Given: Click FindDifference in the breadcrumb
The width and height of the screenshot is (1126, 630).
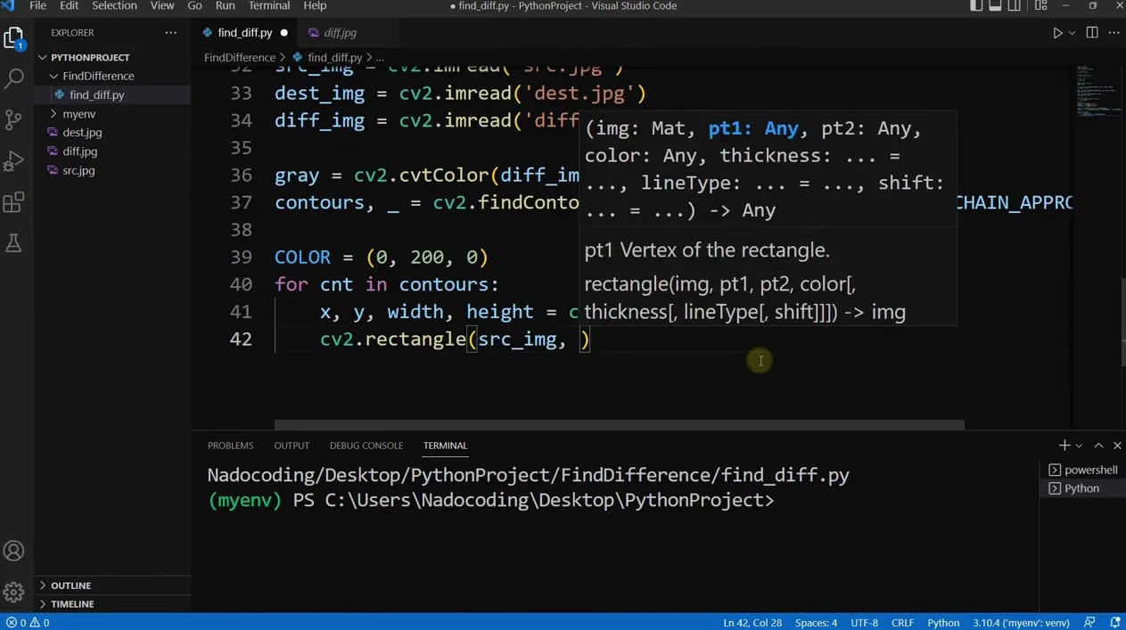Looking at the screenshot, I should pyautogui.click(x=240, y=57).
